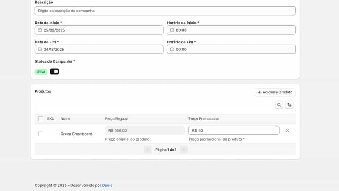Click the Adicionar produto button
The image size is (339, 191).
[x=275, y=92]
